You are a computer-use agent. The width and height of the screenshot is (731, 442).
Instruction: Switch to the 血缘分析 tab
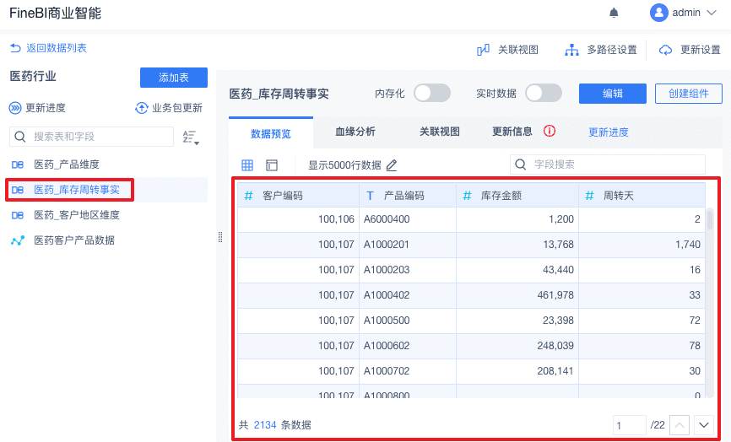(x=355, y=132)
